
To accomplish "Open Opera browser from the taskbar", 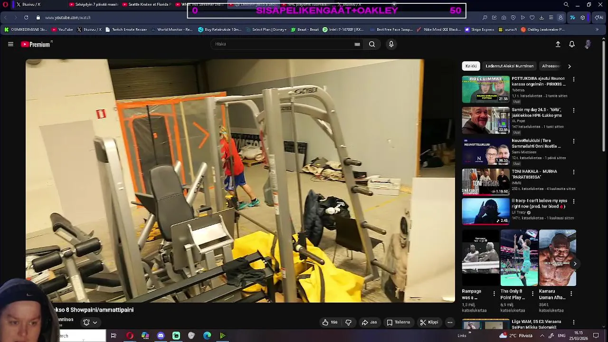I will click(x=130, y=336).
